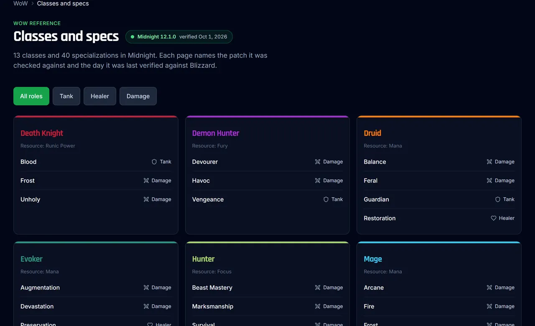This screenshot has height=326, width=535.
Task: Click the crossed swords icon for Balance
Action: [489, 162]
